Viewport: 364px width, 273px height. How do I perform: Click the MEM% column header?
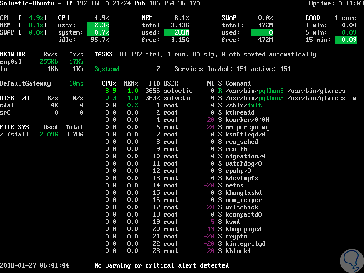[131, 84]
